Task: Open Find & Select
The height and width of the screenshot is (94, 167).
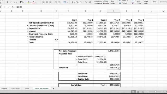Action: [x=146, y=2]
